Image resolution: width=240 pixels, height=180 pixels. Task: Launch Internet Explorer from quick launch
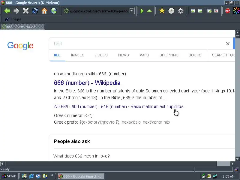31,176
